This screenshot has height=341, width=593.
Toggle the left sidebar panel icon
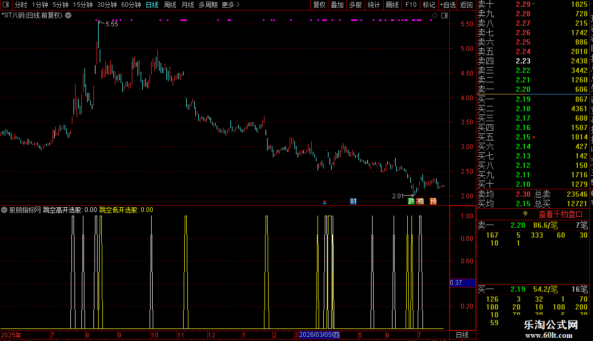[6, 5]
